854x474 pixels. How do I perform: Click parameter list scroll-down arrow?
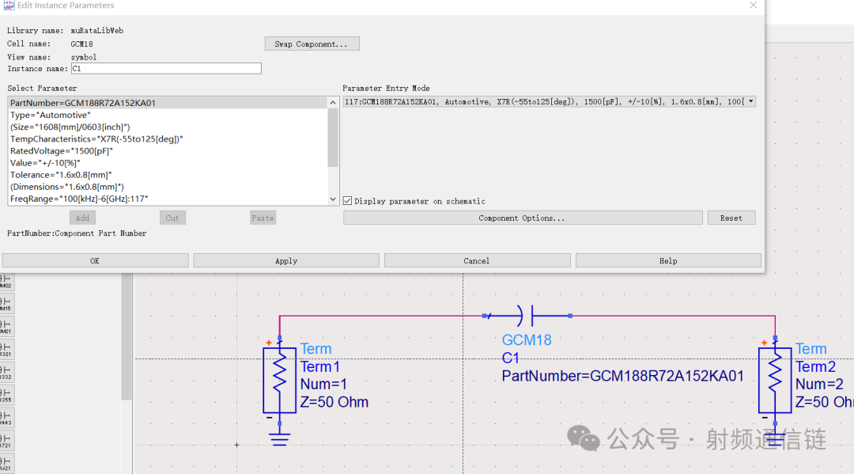pos(333,199)
